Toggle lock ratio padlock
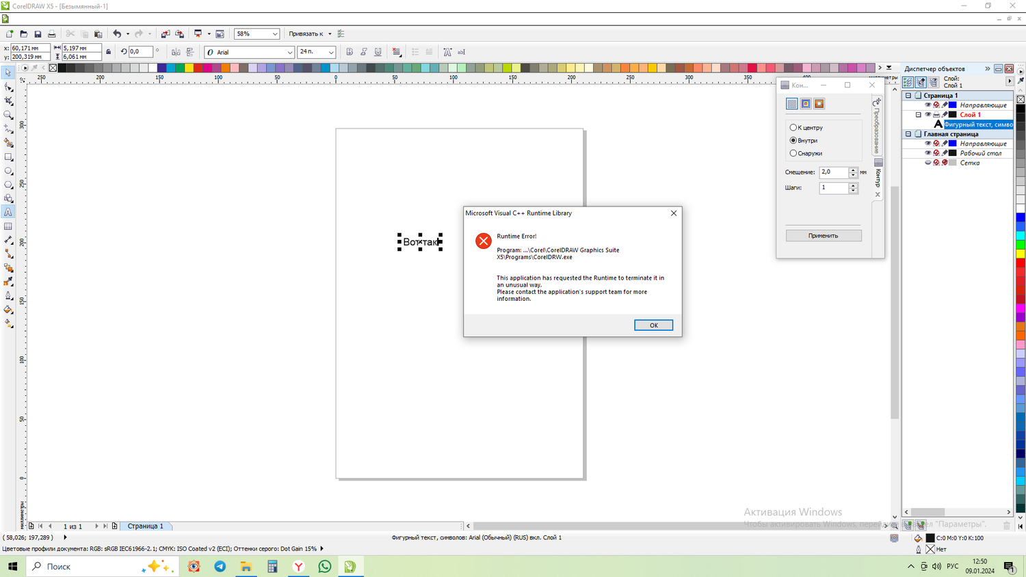The image size is (1026, 577). click(x=108, y=52)
